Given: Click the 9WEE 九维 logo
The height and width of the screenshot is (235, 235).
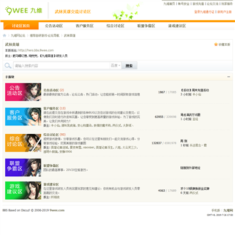Looking at the screenshot, I should [23, 10].
